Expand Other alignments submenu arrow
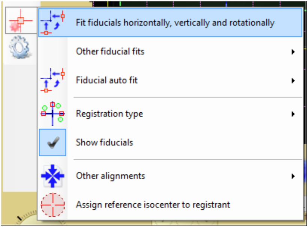 coord(293,176)
